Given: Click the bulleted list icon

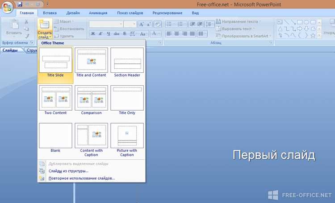Looking at the screenshot, I should [x=170, y=24].
